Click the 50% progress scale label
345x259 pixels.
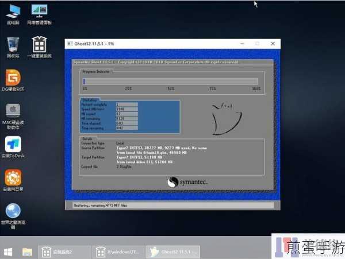click(171, 89)
